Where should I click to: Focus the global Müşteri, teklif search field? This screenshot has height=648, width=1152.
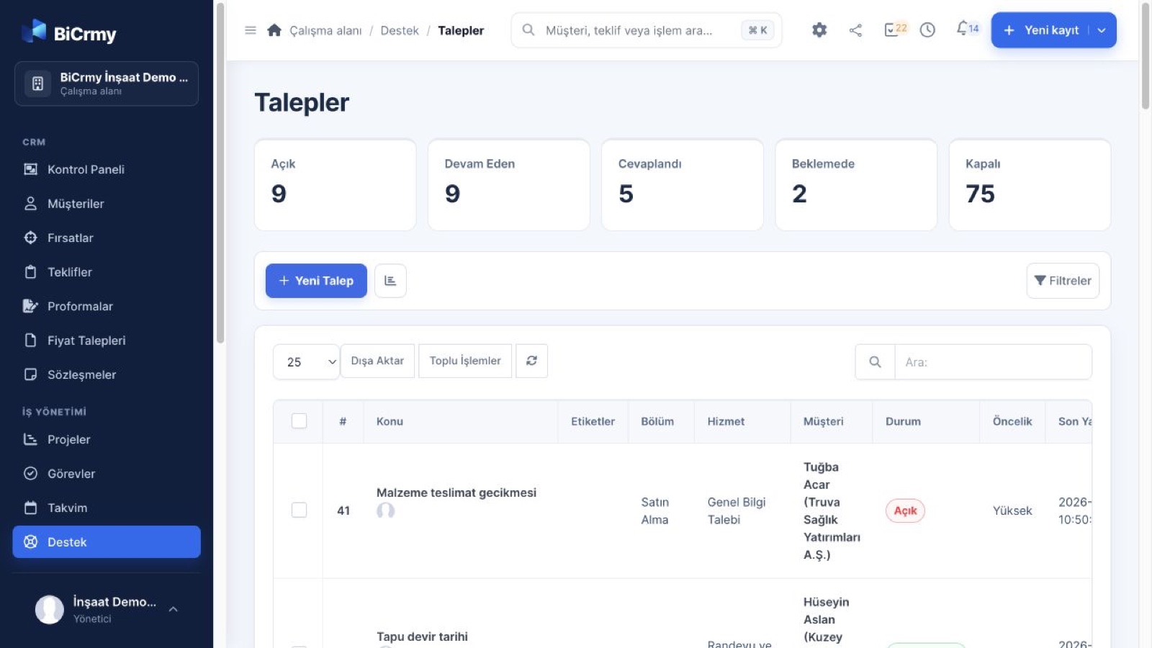coord(647,30)
